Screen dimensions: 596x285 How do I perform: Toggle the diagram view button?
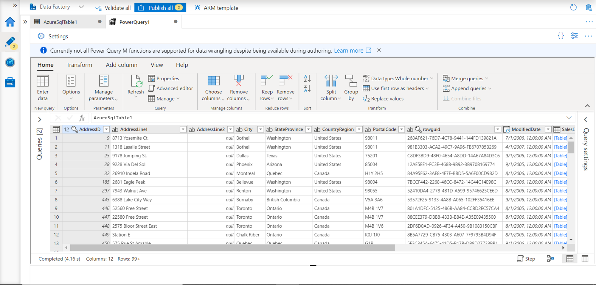point(550,259)
